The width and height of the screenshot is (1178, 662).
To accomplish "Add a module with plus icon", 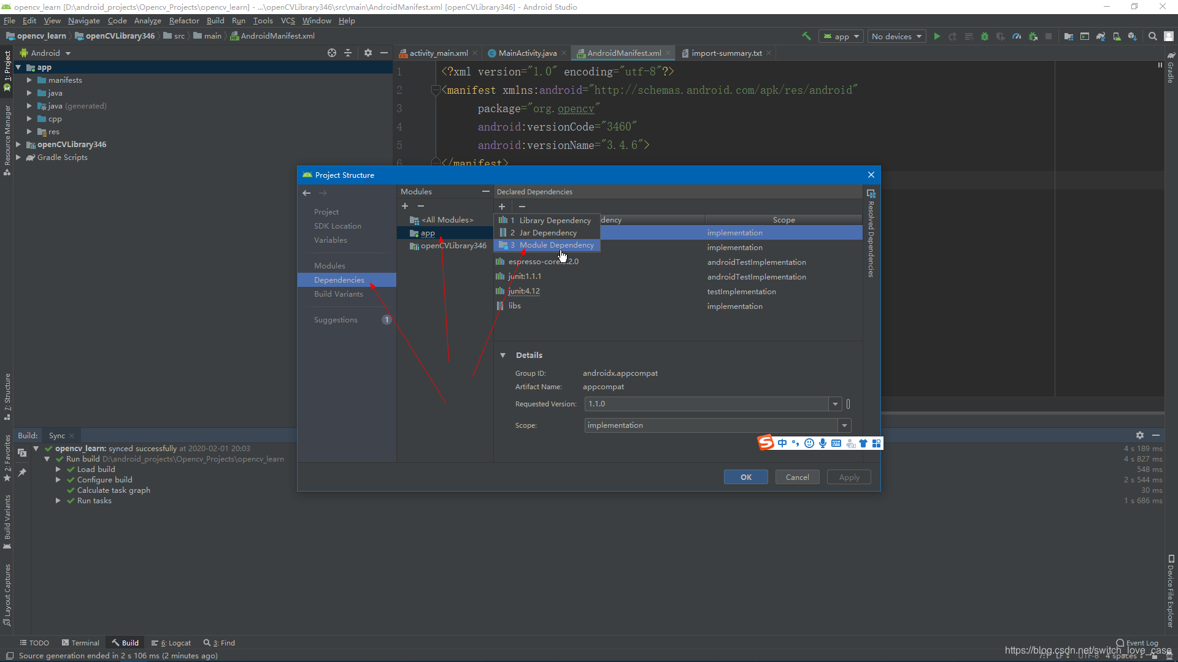I will (x=405, y=206).
